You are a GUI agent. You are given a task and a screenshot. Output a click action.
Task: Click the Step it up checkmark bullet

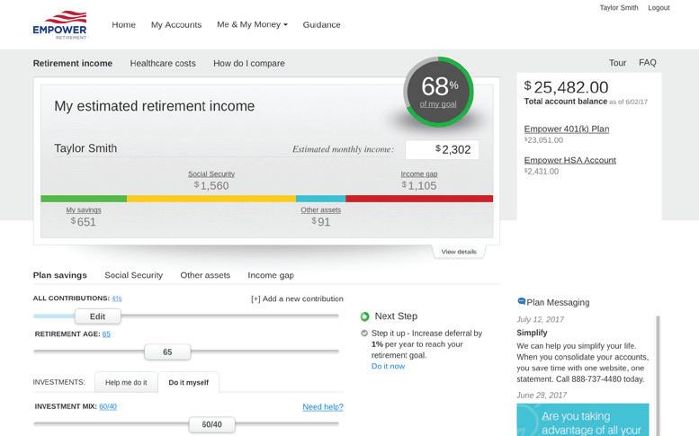click(364, 334)
